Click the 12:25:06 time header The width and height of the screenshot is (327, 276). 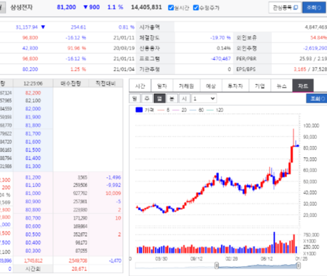pyautogui.click(x=33, y=84)
